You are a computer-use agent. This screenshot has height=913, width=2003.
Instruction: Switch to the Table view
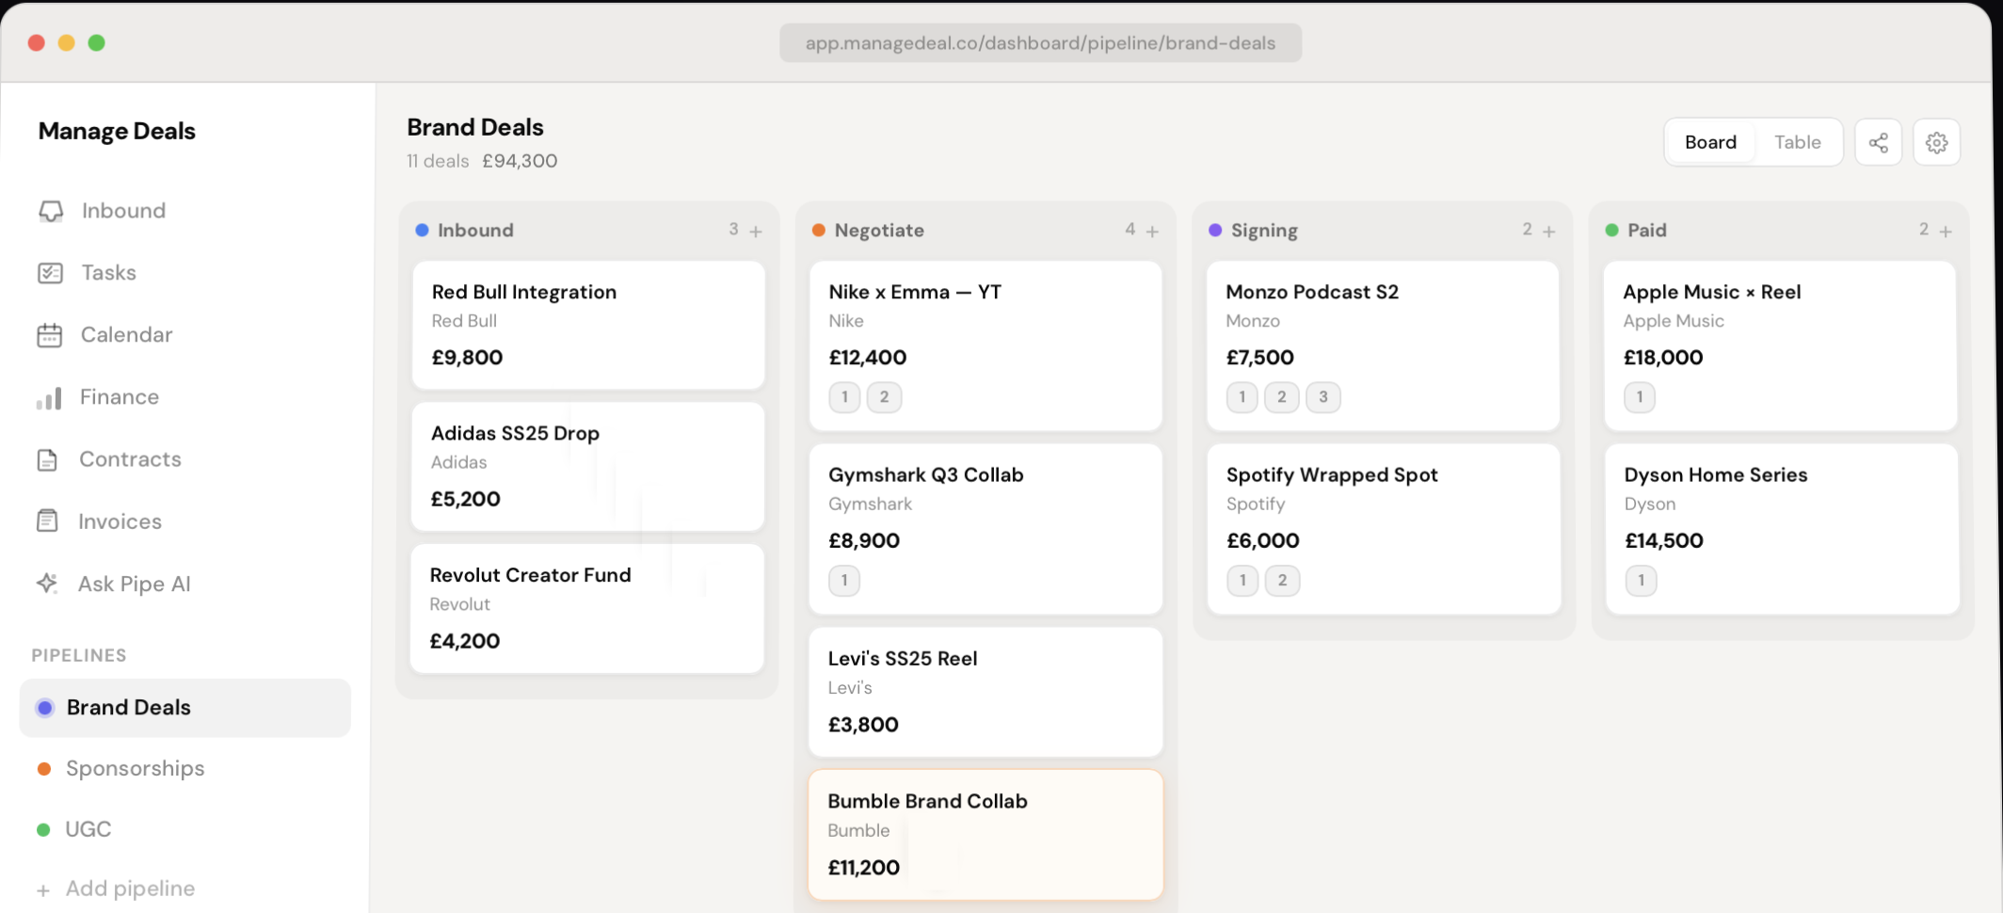pyautogui.click(x=1797, y=142)
